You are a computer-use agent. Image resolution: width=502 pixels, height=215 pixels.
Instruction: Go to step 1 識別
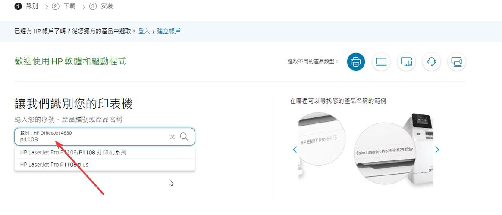point(26,6)
